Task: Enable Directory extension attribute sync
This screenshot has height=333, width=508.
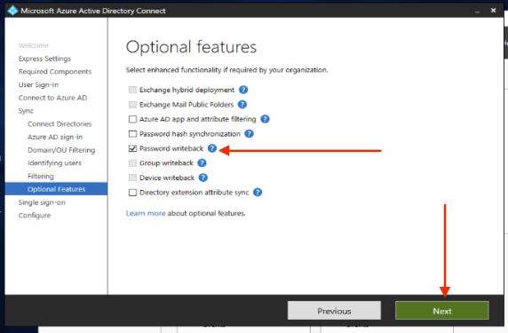Action: pyautogui.click(x=132, y=193)
